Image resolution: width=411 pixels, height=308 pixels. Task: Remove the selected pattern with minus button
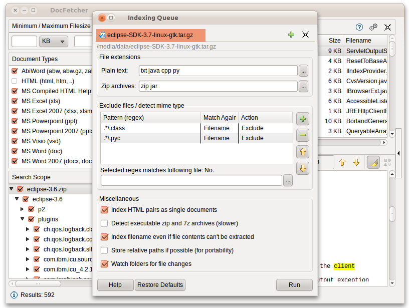tap(303, 135)
